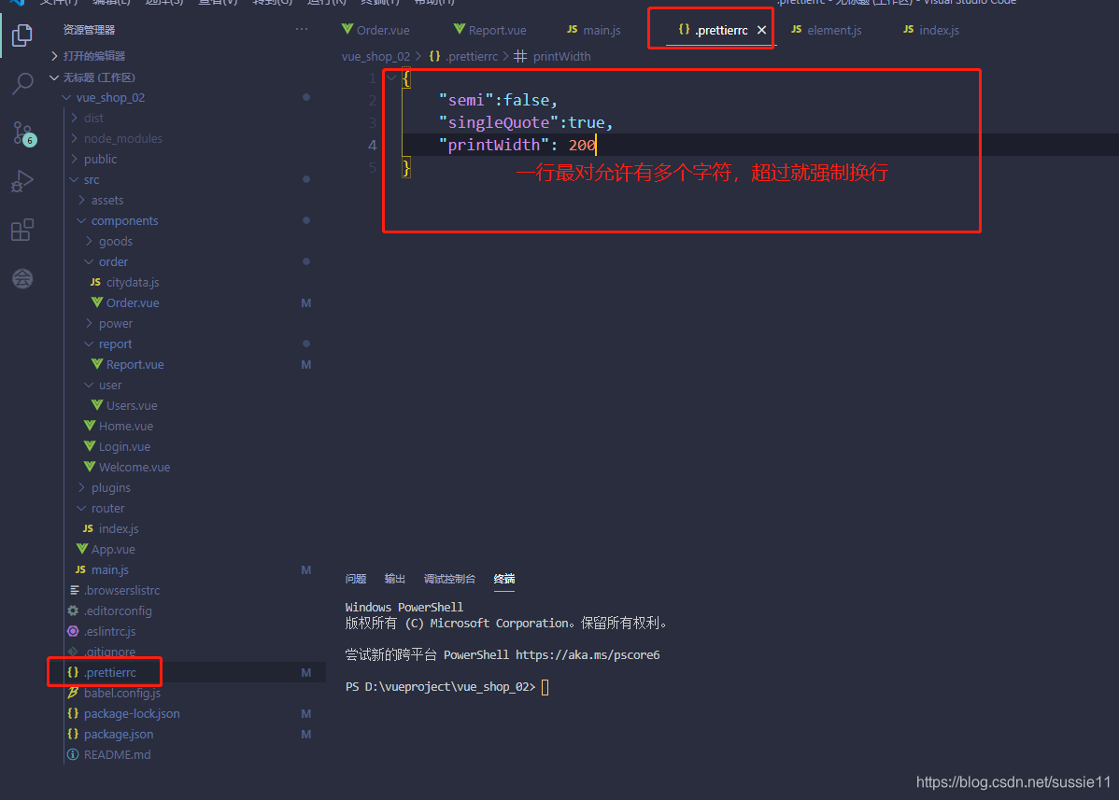
Task: Close the .prettierrc editor tab
Action: pyautogui.click(x=761, y=30)
